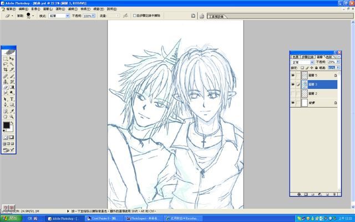
Task: Swap foreground and background colors
Action: [12, 123]
